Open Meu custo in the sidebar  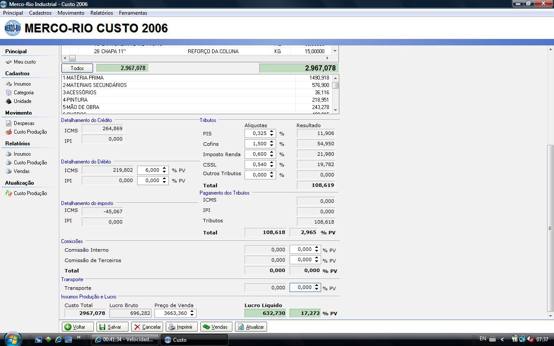tap(24, 62)
